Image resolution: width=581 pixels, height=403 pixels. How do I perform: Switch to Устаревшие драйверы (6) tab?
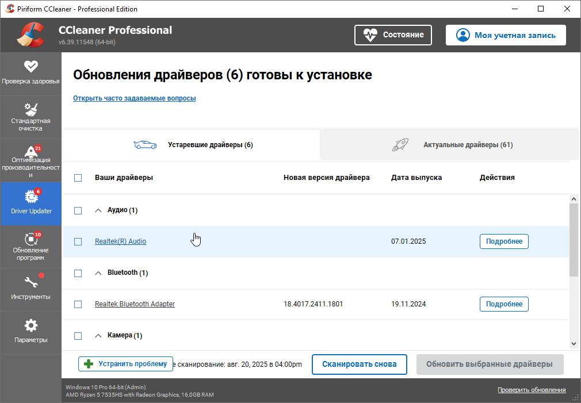coord(192,145)
